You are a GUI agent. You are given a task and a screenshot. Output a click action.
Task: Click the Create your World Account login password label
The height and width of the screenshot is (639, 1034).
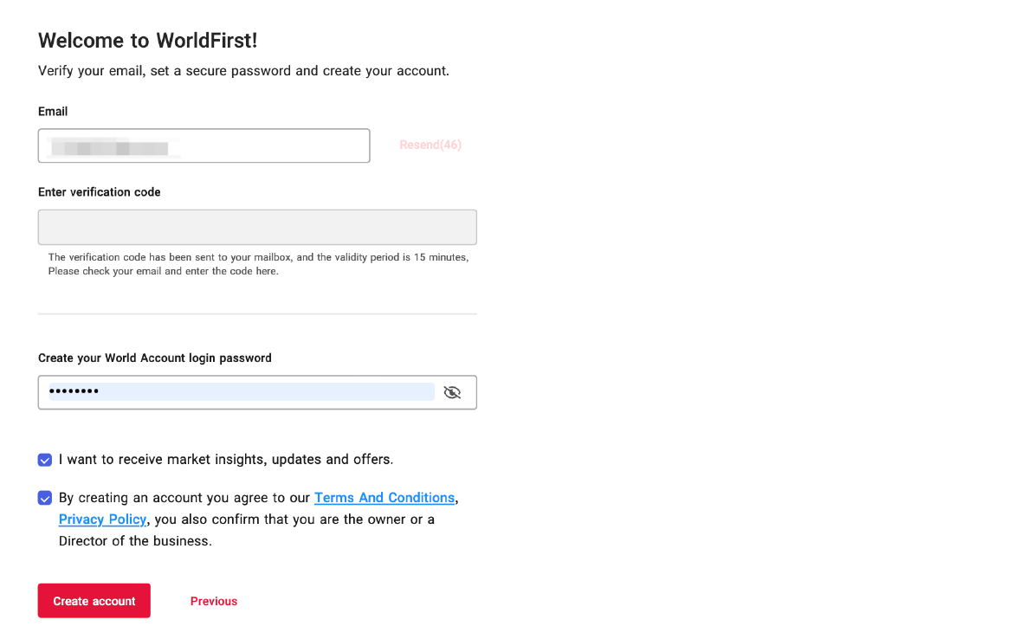pyautogui.click(x=155, y=358)
